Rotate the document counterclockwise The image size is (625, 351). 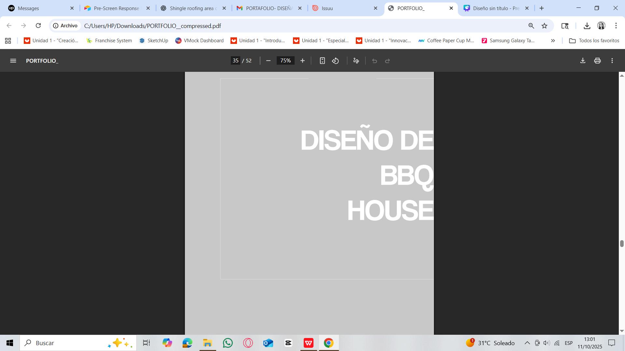coord(336,61)
